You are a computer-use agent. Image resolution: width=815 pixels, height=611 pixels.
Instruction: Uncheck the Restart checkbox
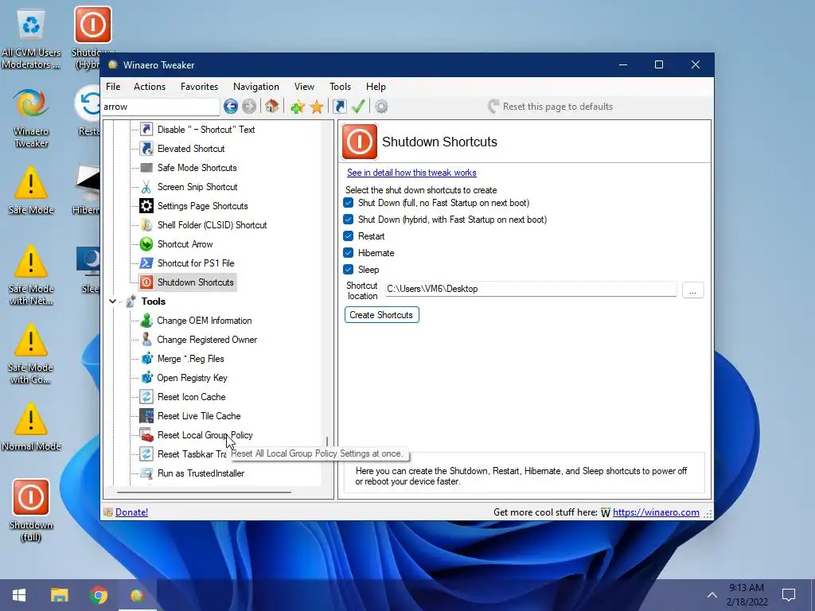pos(349,235)
